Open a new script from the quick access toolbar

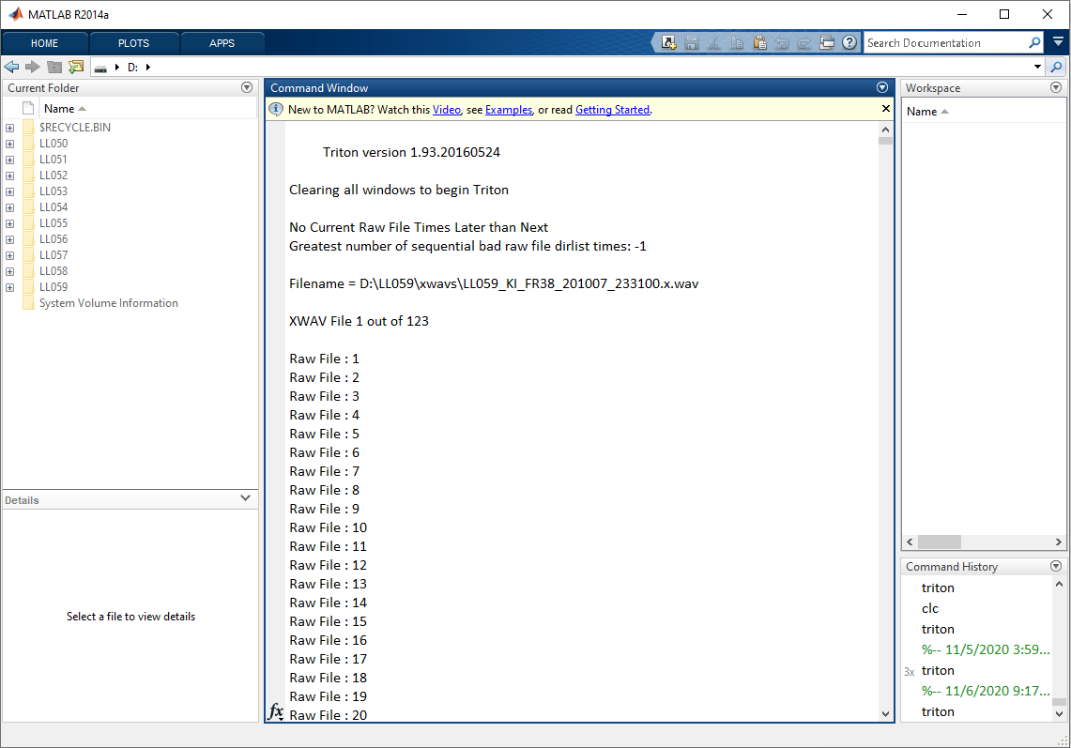(669, 42)
